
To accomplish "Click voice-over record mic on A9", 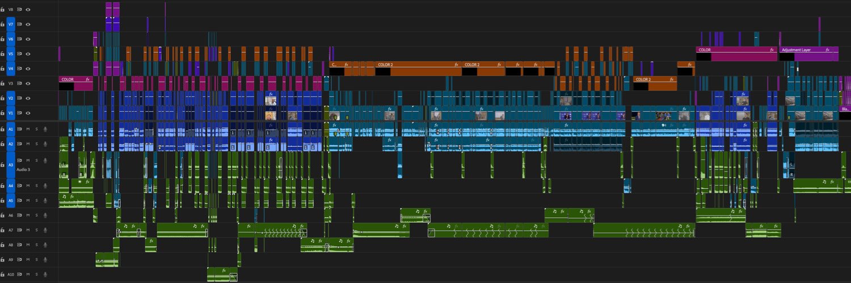I will tap(45, 260).
